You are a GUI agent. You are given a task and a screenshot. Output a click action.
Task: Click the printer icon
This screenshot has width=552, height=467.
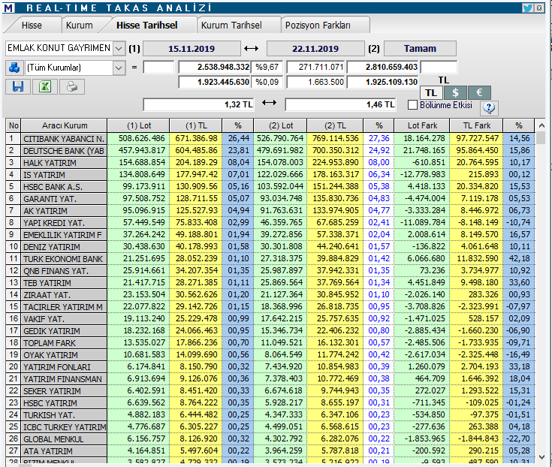[x=72, y=86]
